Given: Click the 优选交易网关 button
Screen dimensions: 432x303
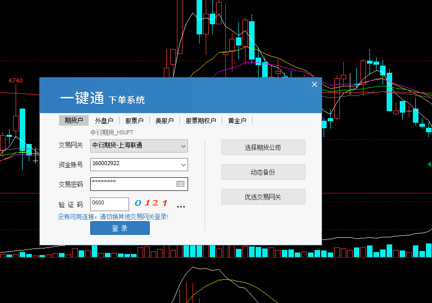Looking at the screenshot, I should [x=263, y=197].
